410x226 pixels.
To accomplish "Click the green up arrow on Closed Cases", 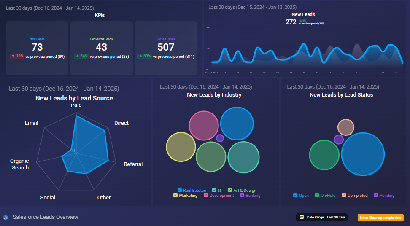I will 141,56.
